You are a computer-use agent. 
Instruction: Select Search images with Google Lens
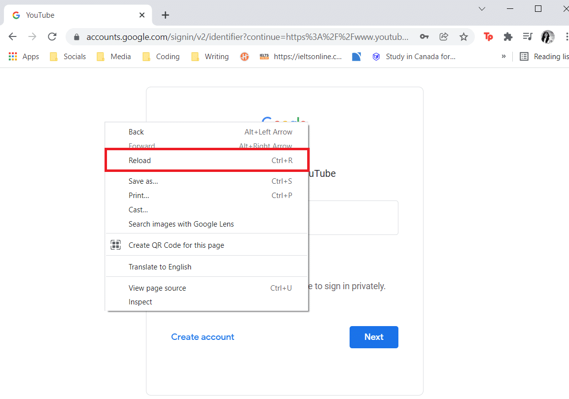click(x=207, y=224)
